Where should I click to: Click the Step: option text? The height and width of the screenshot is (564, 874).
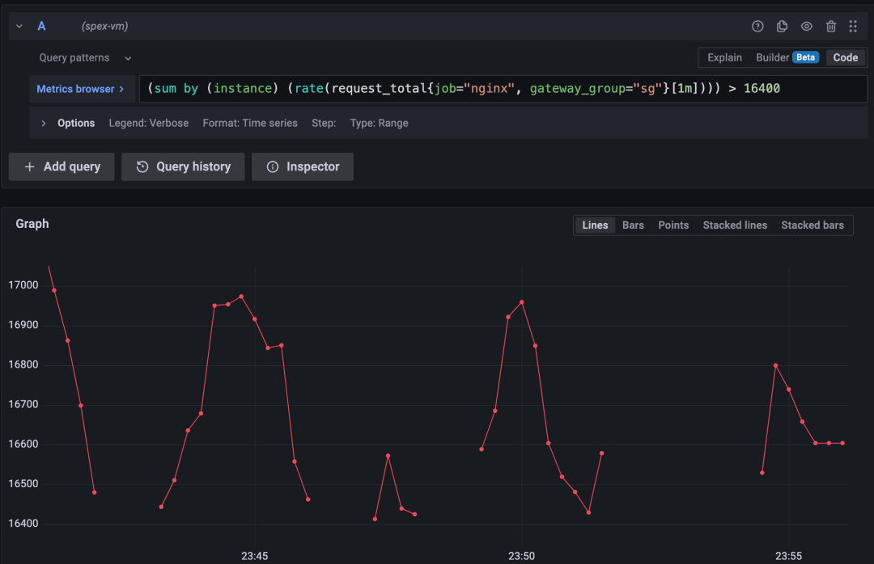point(324,123)
